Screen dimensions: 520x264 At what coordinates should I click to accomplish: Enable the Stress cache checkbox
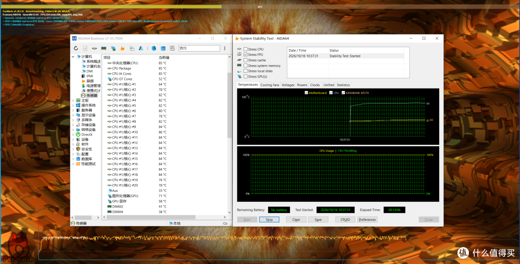coord(246,60)
